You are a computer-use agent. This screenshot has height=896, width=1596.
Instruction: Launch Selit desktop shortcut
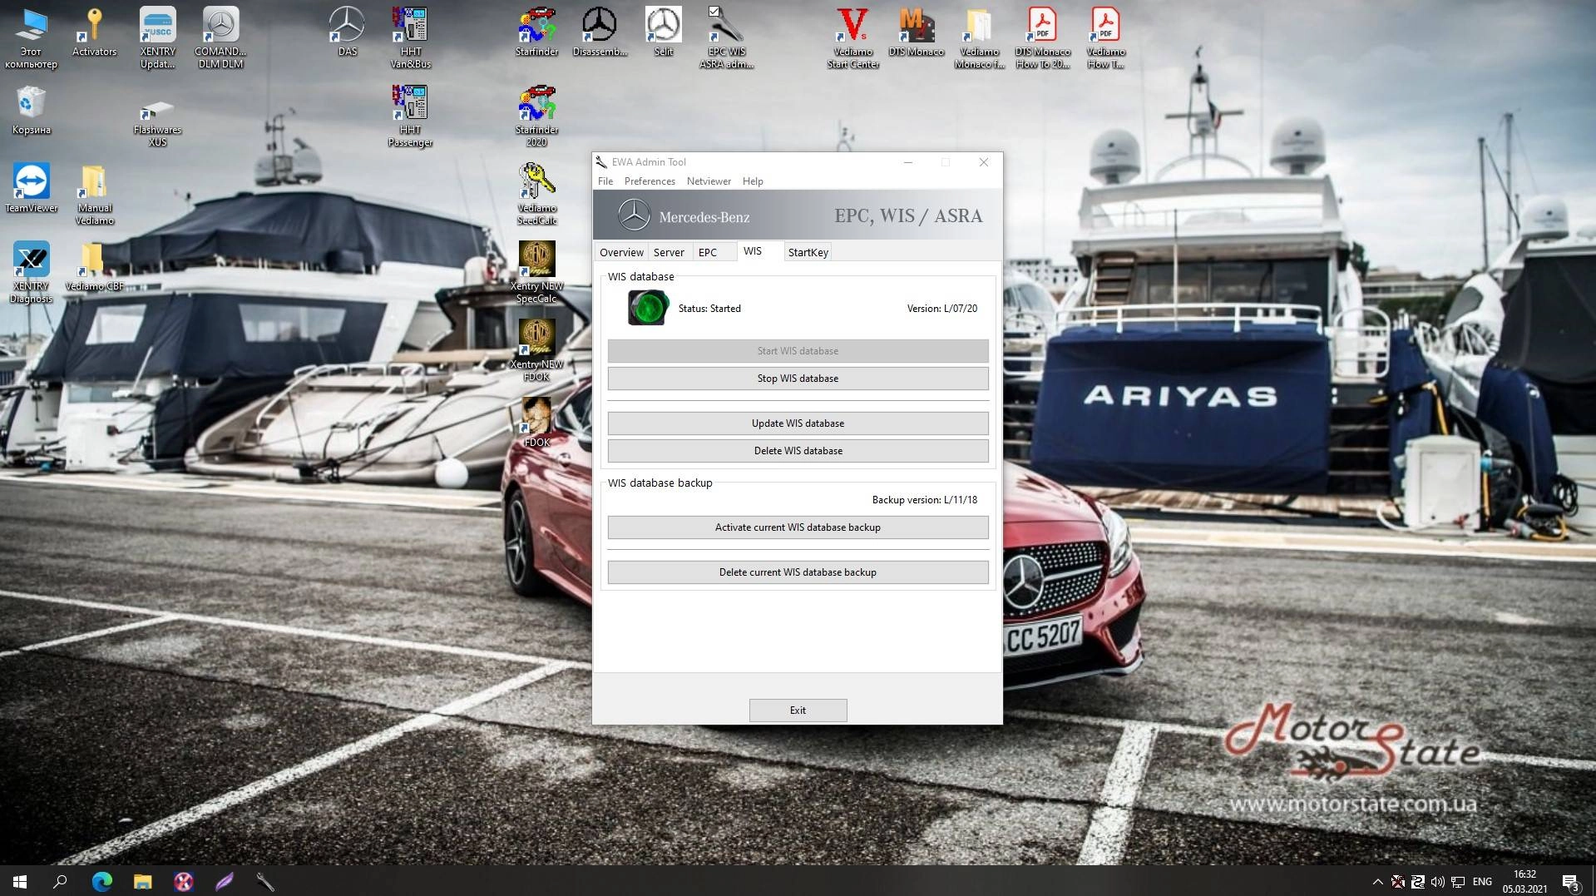pyautogui.click(x=663, y=32)
